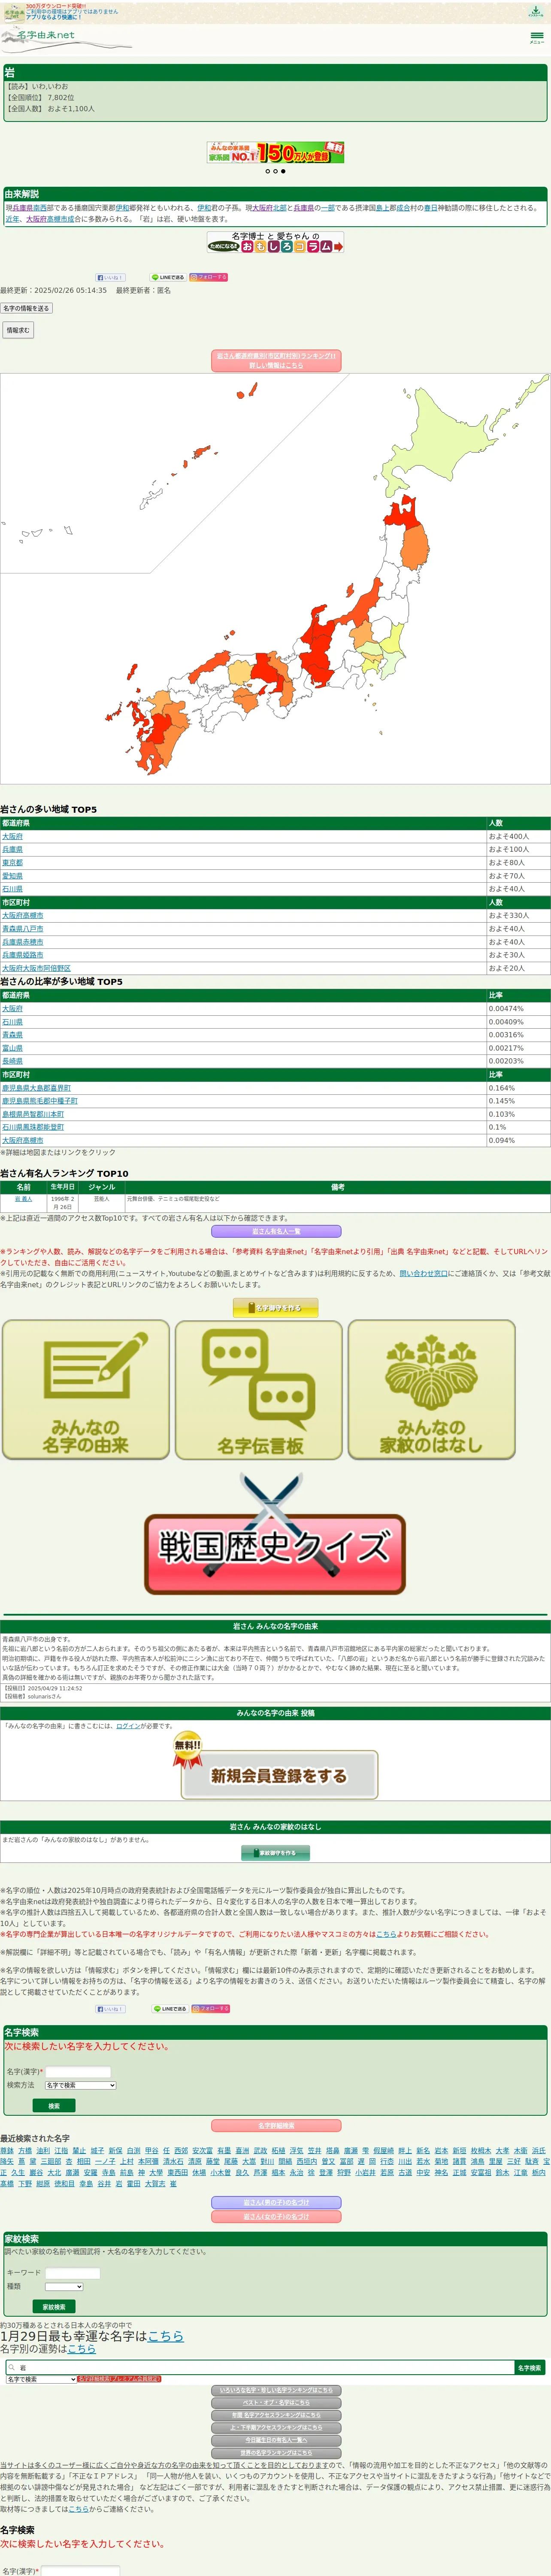This screenshot has height=2576, width=551.
Task: Open the 石川県鳳珠郡能登町 link
Action: click(x=33, y=1127)
